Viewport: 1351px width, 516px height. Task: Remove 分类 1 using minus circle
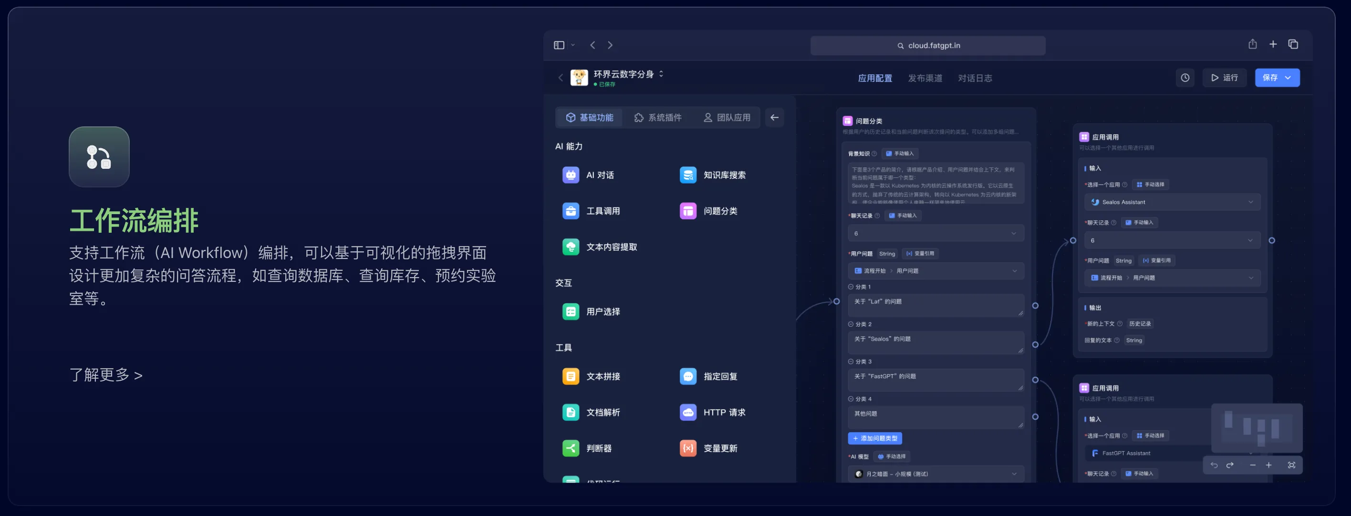click(x=851, y=287)
